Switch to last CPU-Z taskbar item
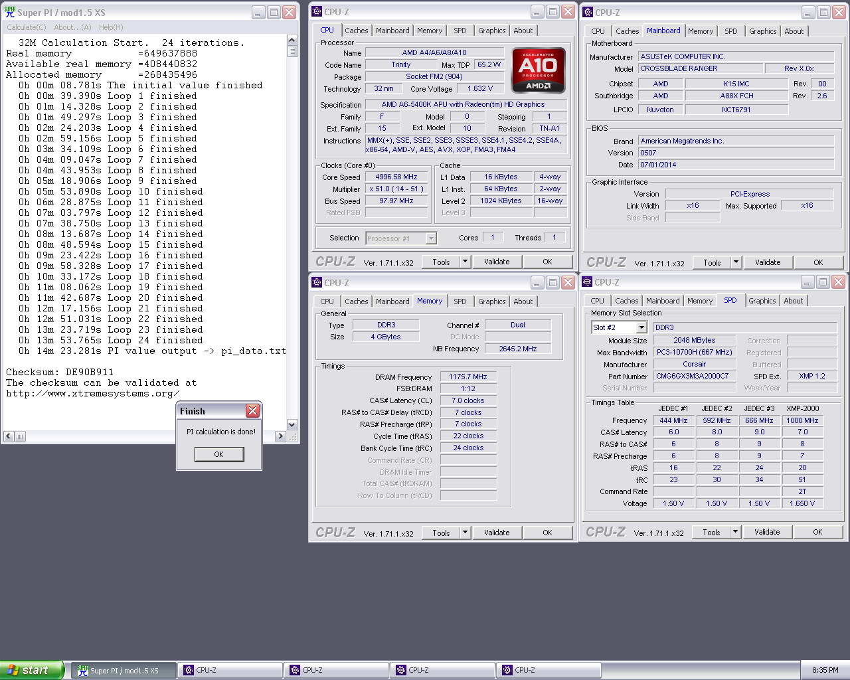 549,670
